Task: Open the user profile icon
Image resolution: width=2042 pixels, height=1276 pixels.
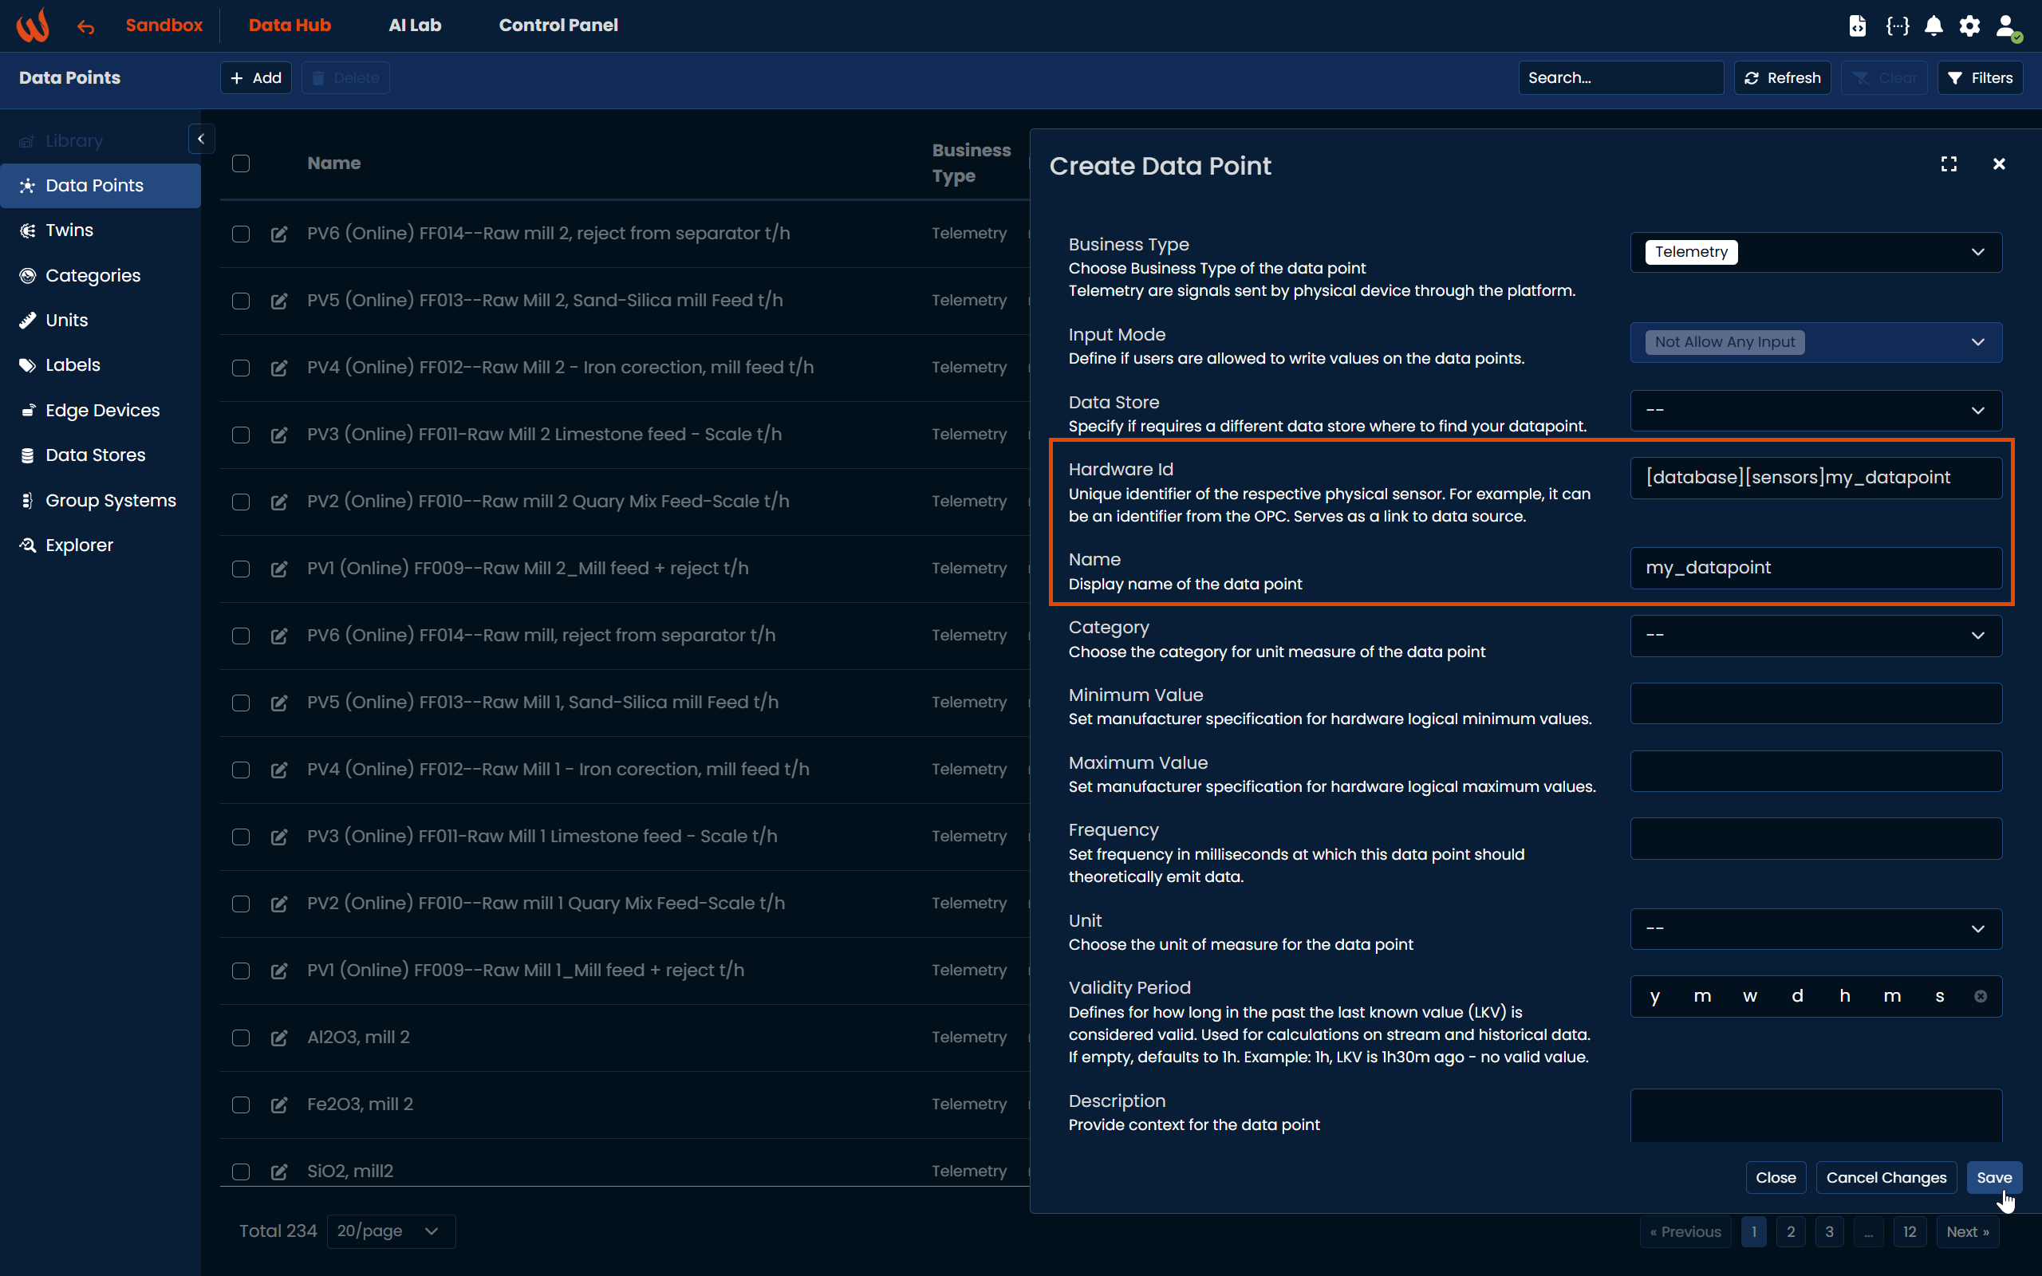Action: tap(2007, 26)
